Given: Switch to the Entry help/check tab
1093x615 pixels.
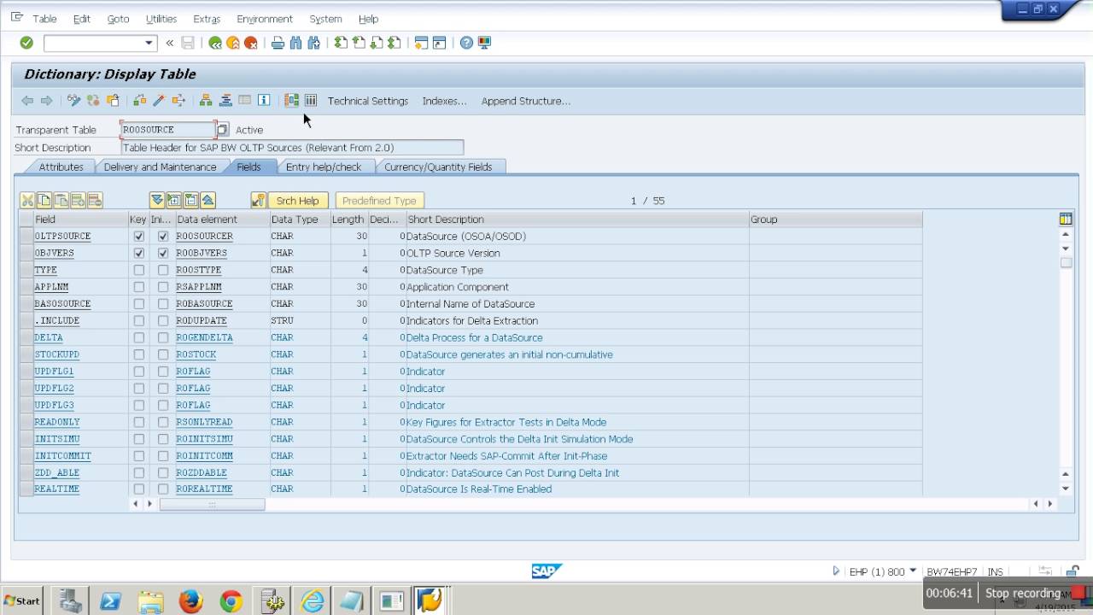Looking at the screenshot, I should pyautogui.click(x=324, y=167).
